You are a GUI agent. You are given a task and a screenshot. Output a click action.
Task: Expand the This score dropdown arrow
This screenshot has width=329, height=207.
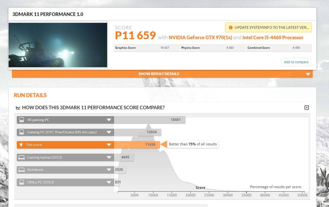coord(109,145)
